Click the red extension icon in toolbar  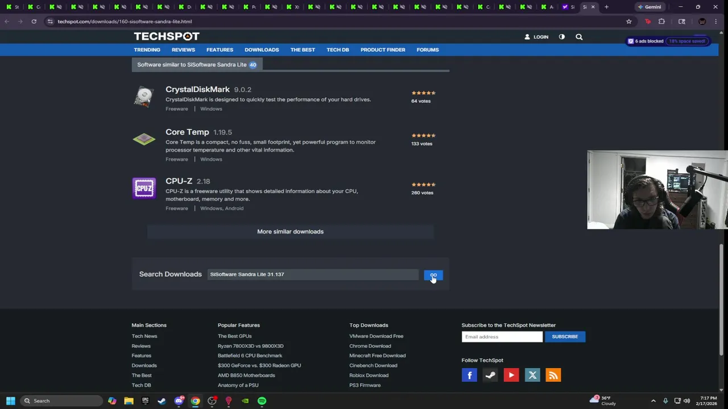click(x=648, y=22)
